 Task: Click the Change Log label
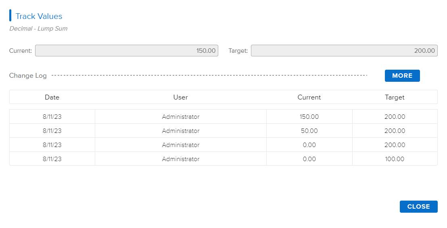point(28,76)
